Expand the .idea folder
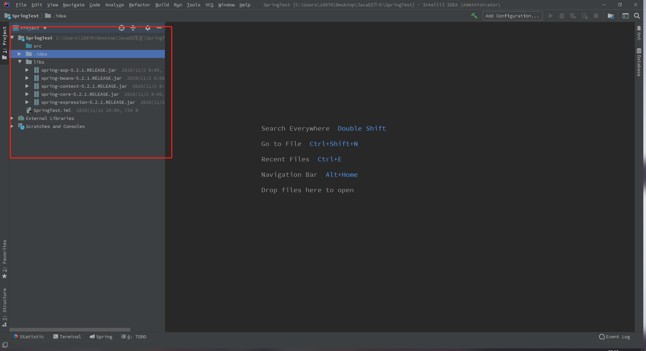The image size is (646, 351). pos(19,54)
